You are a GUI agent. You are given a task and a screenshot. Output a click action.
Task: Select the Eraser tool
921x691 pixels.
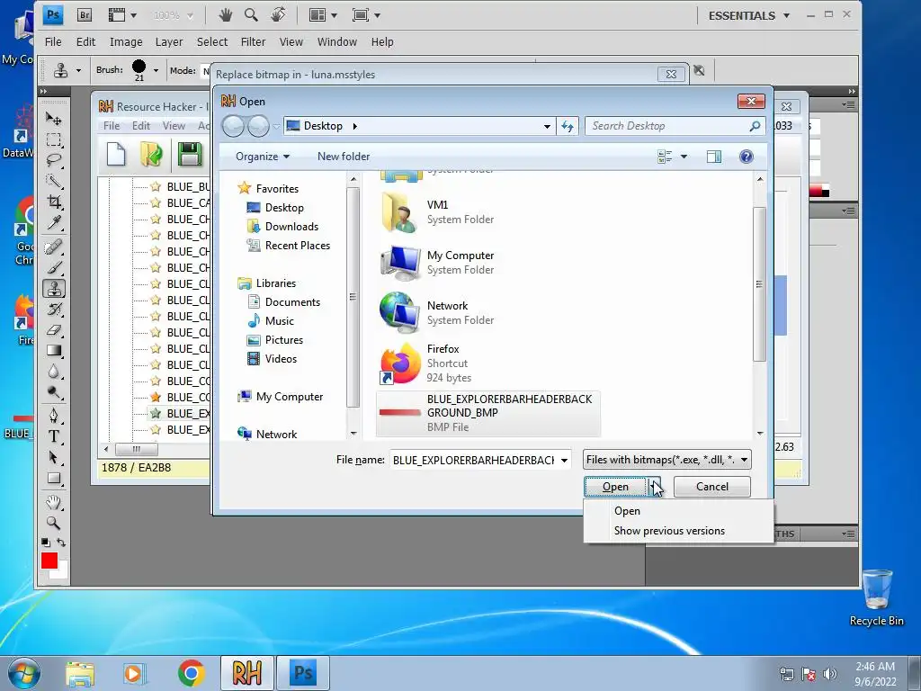pyautogui.click(x=53, y=330)
